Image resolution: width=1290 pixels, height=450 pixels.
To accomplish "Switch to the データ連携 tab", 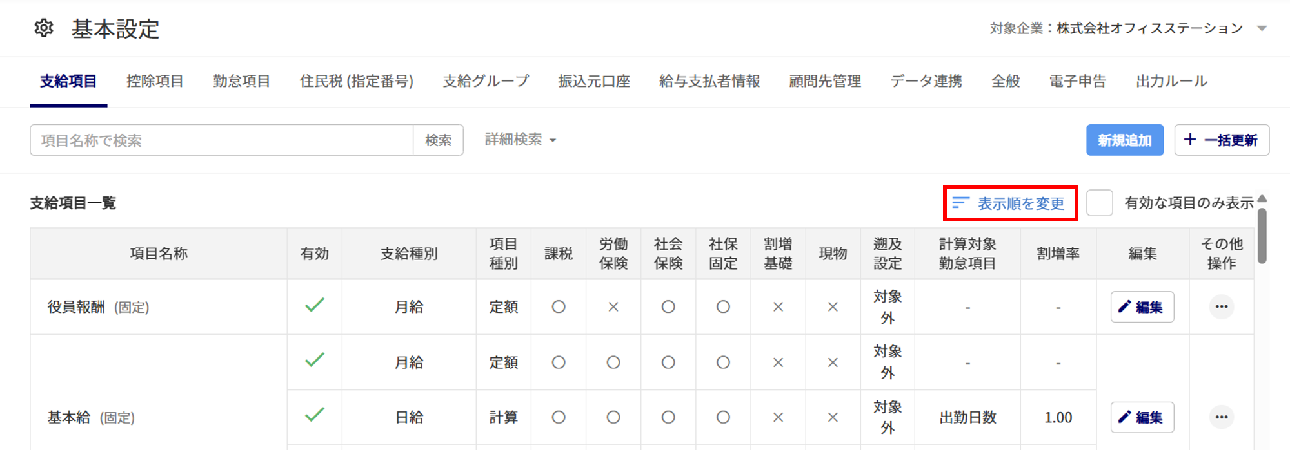I will coord(926,81).
